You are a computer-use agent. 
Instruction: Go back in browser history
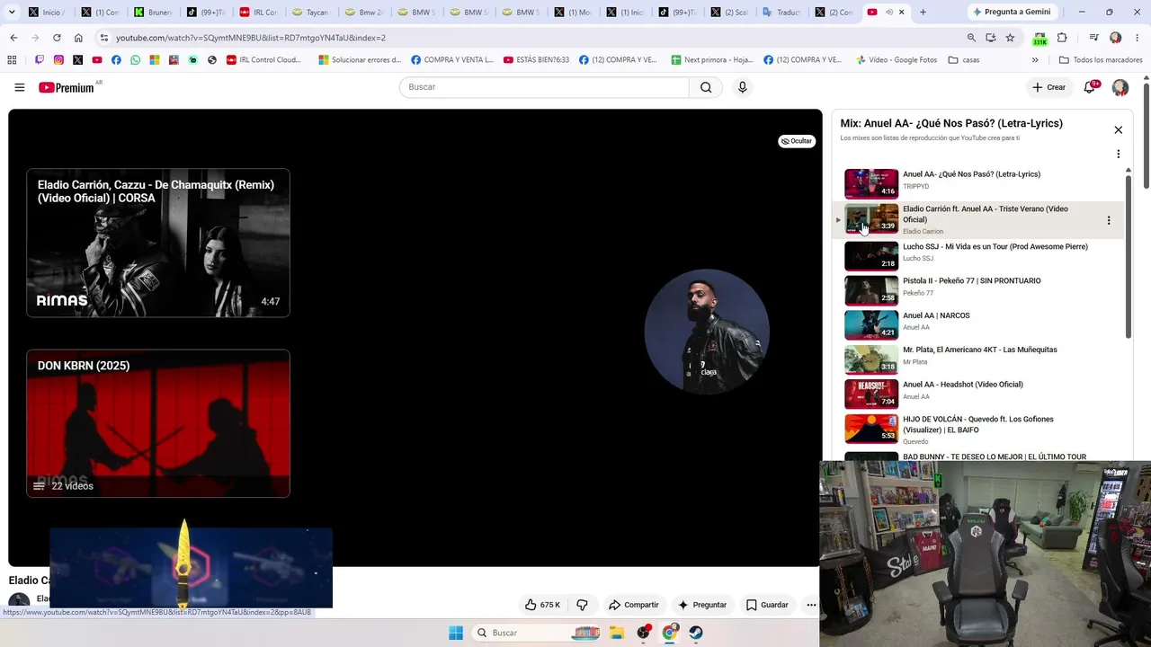(x=13, y=38)
